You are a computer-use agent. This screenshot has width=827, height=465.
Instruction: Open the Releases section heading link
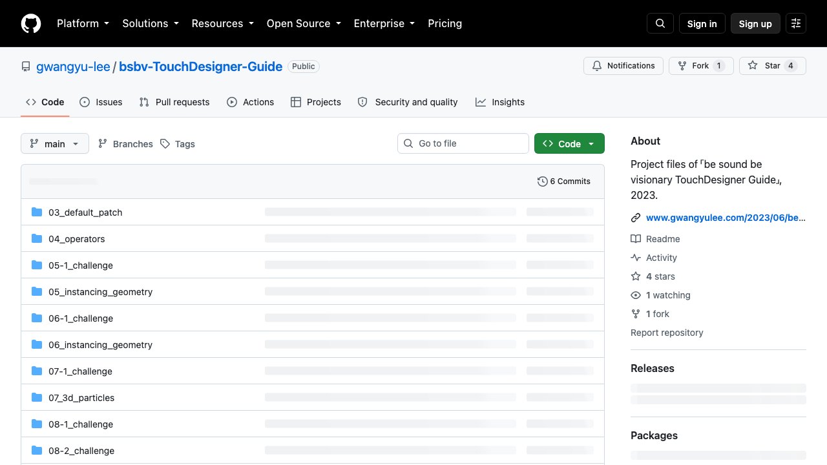653,368
